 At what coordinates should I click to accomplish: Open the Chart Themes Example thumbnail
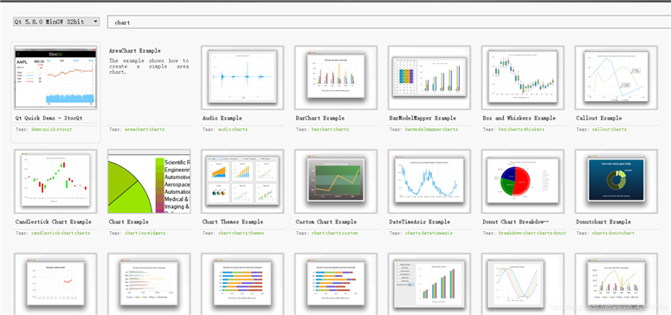tap(242, 182)
